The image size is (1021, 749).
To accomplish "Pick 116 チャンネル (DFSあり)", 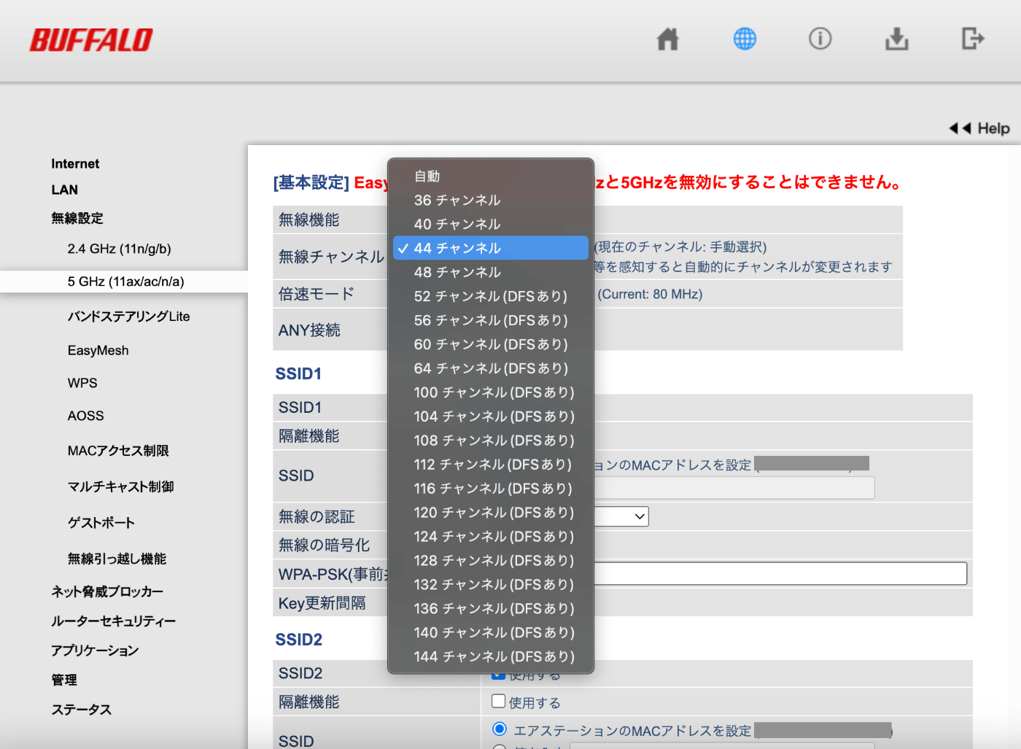I will pos(491,489).
